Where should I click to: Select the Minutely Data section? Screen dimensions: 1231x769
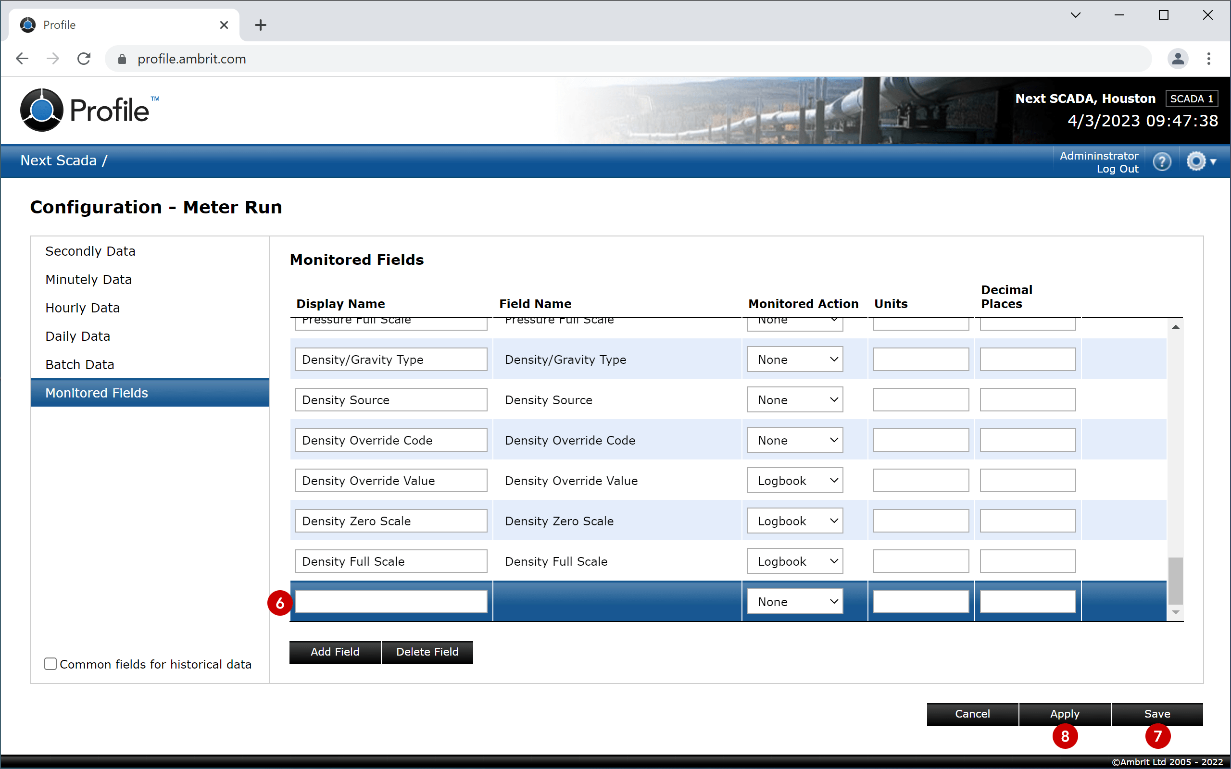pos(150,280)
